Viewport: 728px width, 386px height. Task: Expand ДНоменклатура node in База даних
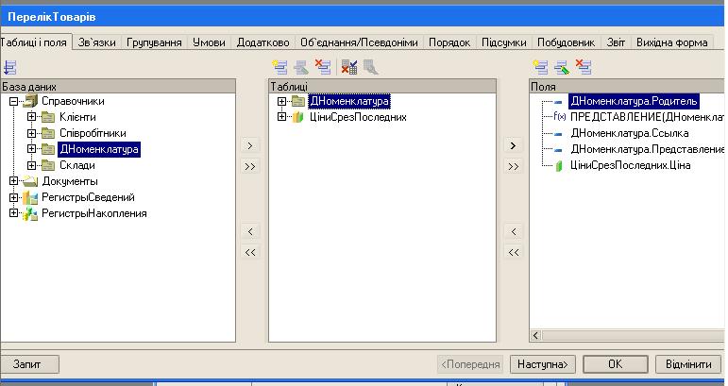[31, 149]
